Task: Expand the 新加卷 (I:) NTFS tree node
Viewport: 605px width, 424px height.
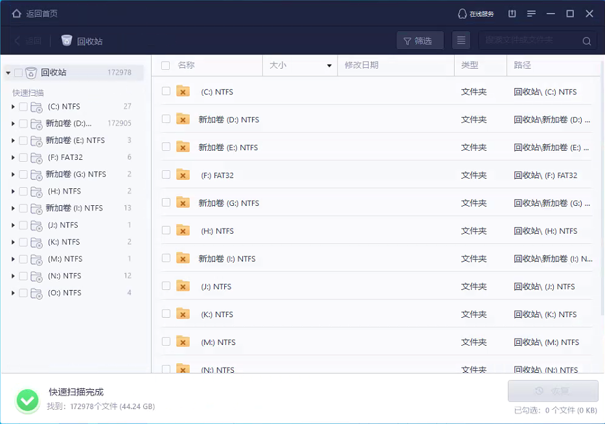Action: (13, 208)
